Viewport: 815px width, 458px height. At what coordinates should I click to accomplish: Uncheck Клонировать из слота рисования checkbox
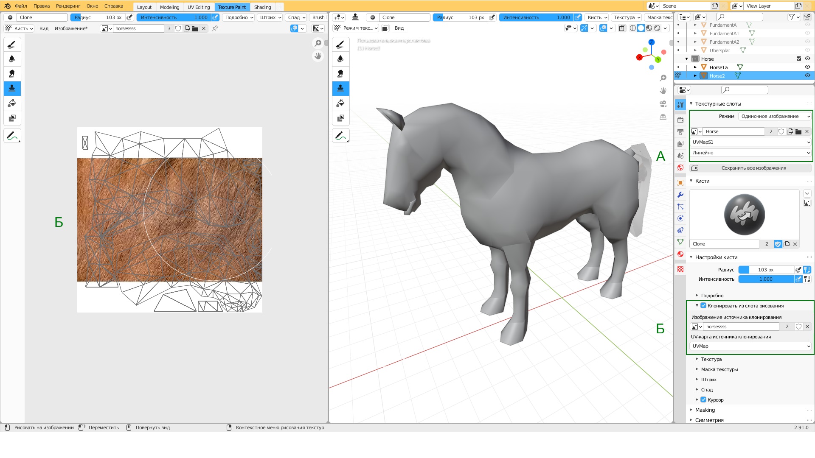point(703,305)
